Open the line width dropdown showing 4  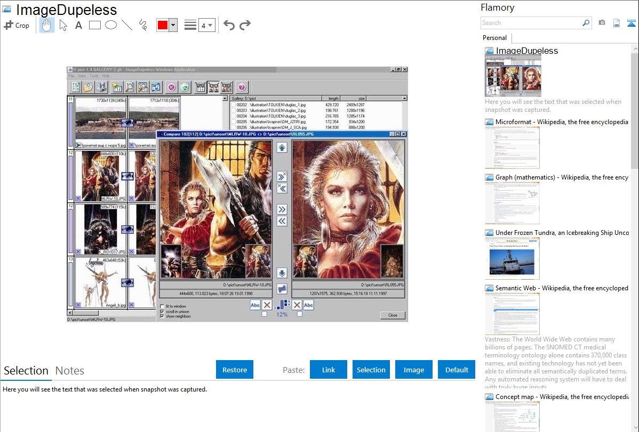pos(207,25)
